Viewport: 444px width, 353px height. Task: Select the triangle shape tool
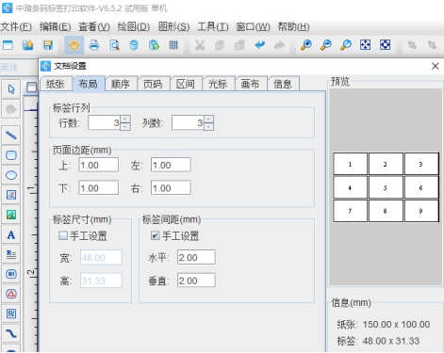click(x=11, y=294)
